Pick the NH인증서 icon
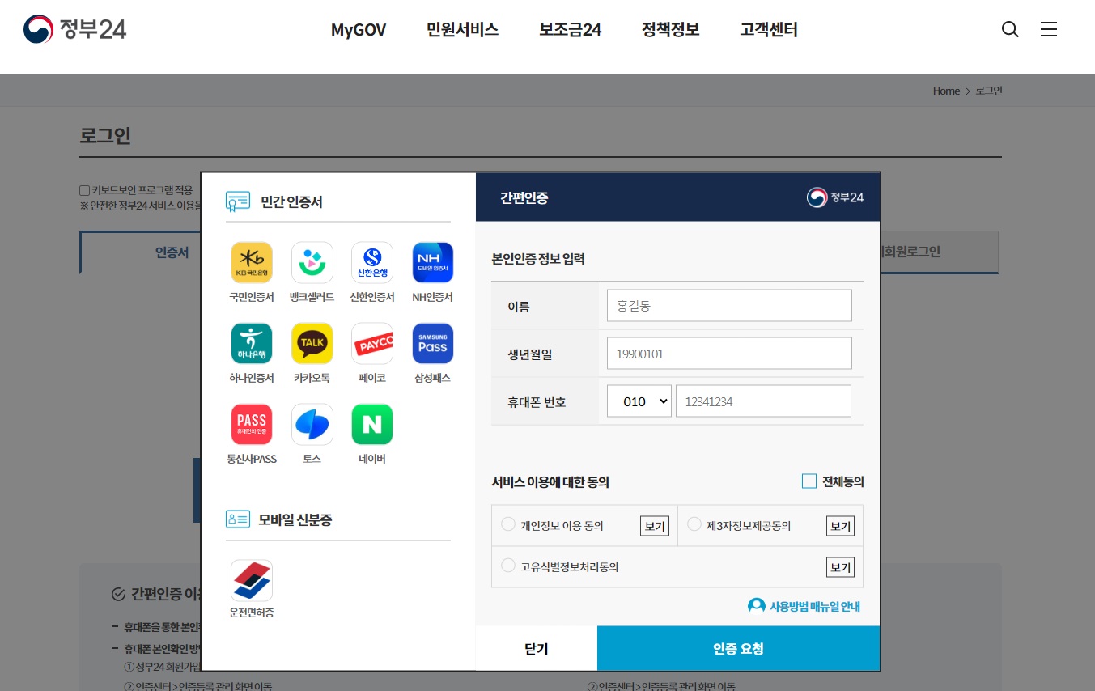1095x691 pixels. pyautogui.click(x=433, y=263)
